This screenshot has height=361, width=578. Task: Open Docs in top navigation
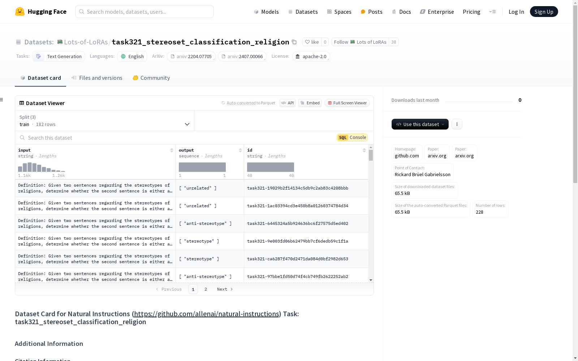401,12
